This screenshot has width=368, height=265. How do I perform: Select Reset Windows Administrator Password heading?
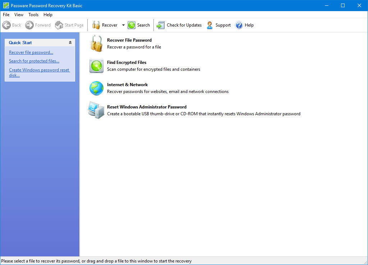point(147,107)
